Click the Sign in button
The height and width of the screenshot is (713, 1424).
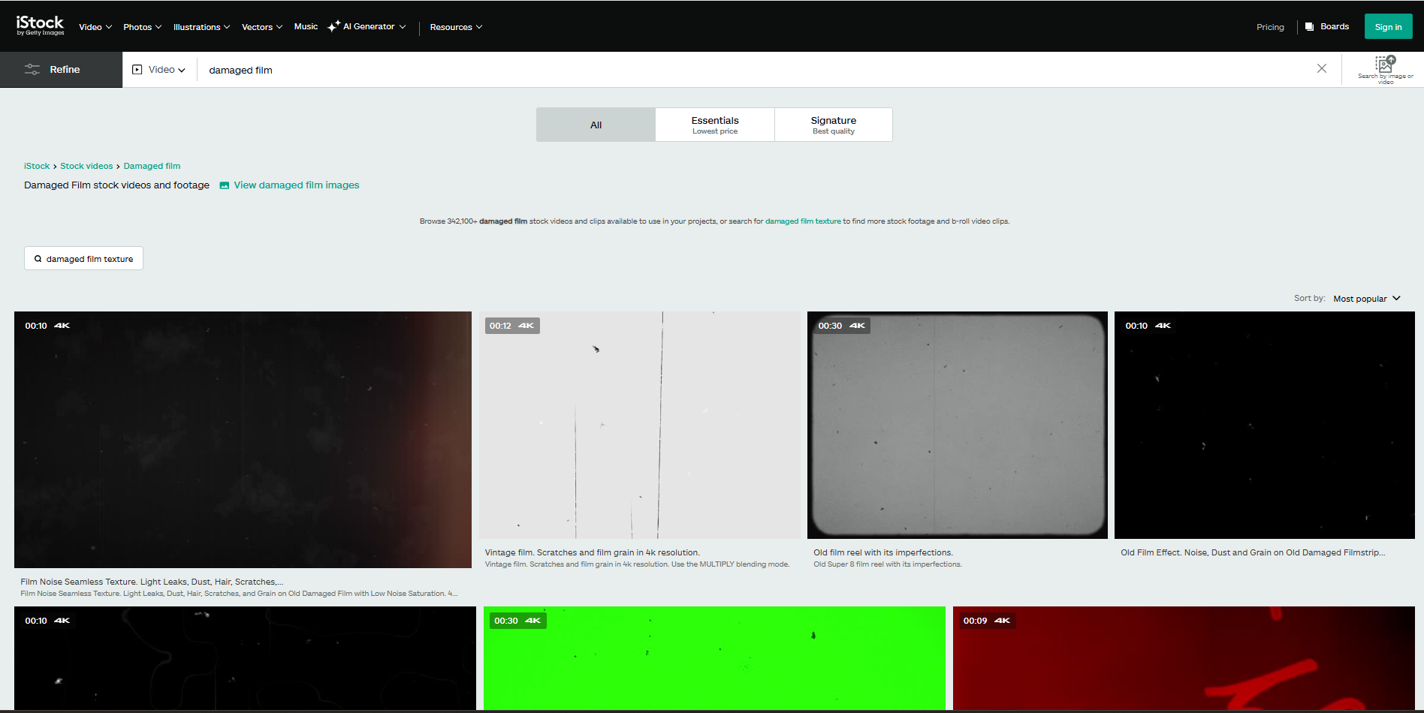(1388, 26)
